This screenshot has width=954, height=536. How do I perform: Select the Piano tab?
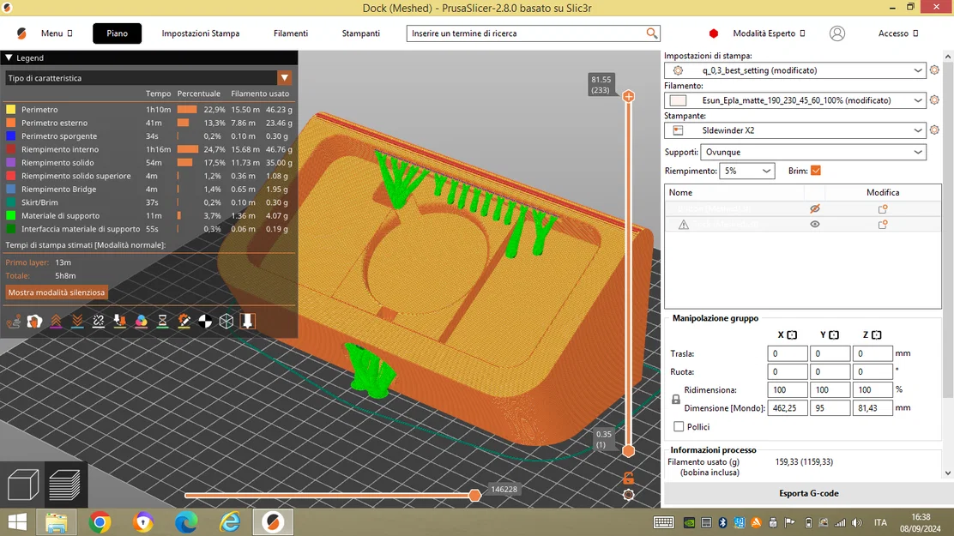[x=117, y=33]
